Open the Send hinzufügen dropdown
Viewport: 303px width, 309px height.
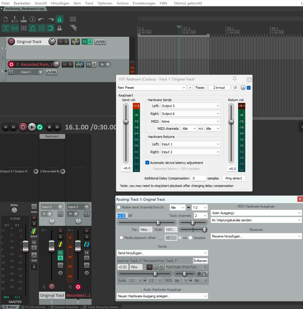[162, 253]
